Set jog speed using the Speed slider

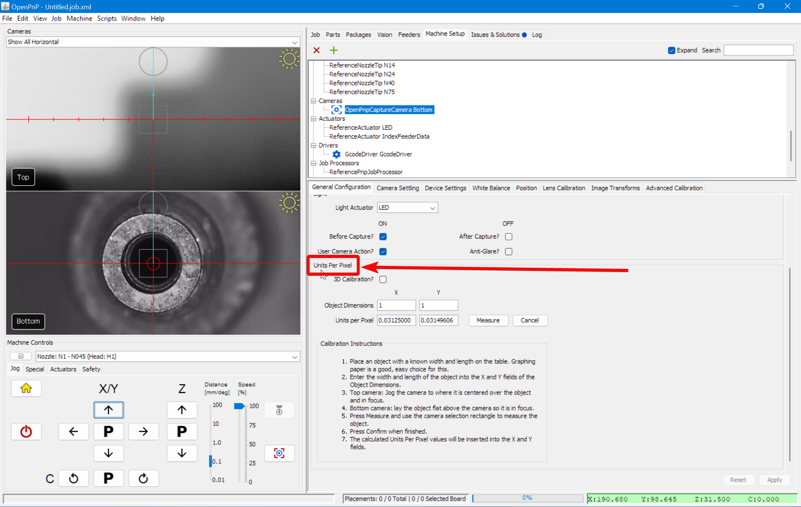tap(239, 406)
